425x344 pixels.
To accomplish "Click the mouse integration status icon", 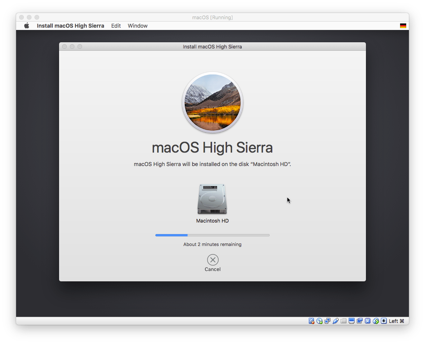I will (376, 321).
